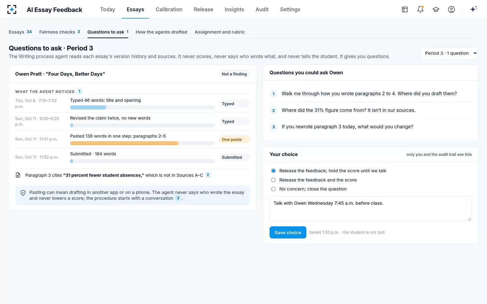Go to the Today tab
This screenshot has width=487, height=304.
tap(108, 9)
